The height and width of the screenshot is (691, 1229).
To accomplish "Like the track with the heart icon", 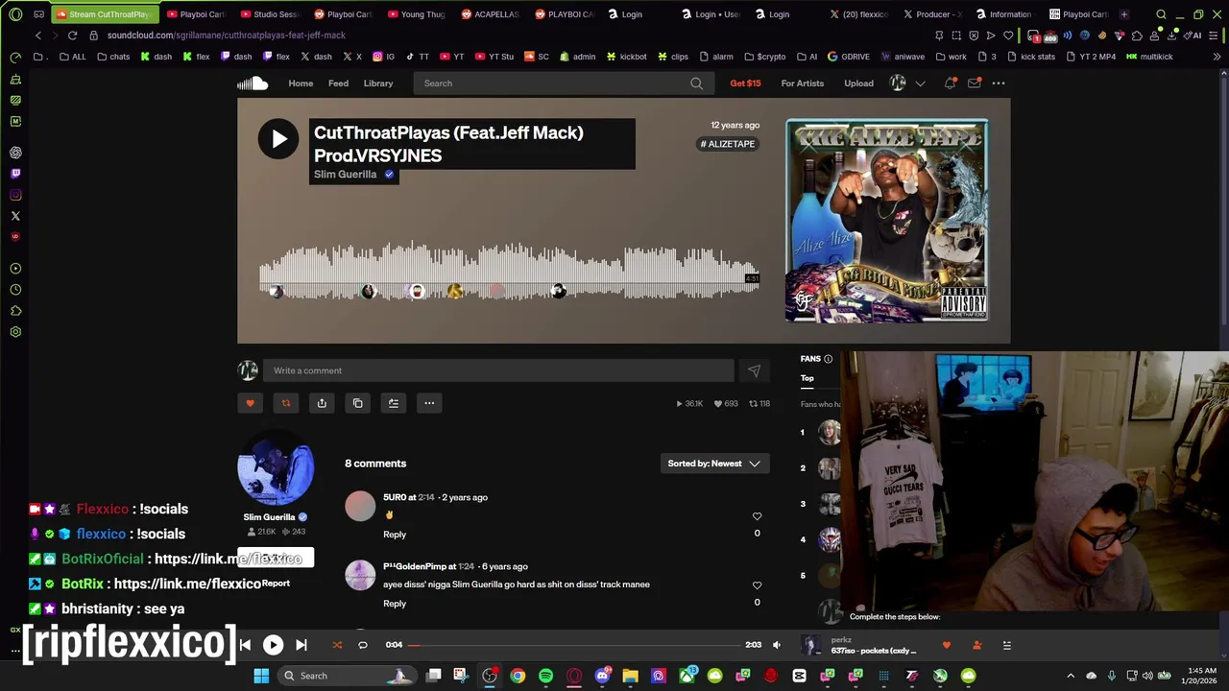I will point(250,403).
